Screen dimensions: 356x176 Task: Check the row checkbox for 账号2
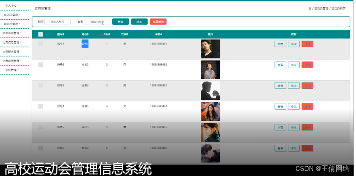pos(41,65)
